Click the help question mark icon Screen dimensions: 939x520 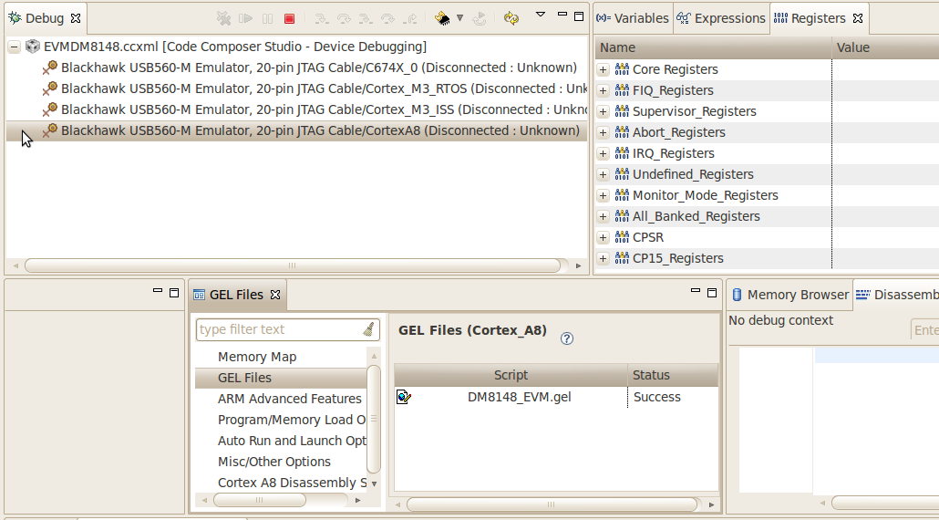point(566,338)
